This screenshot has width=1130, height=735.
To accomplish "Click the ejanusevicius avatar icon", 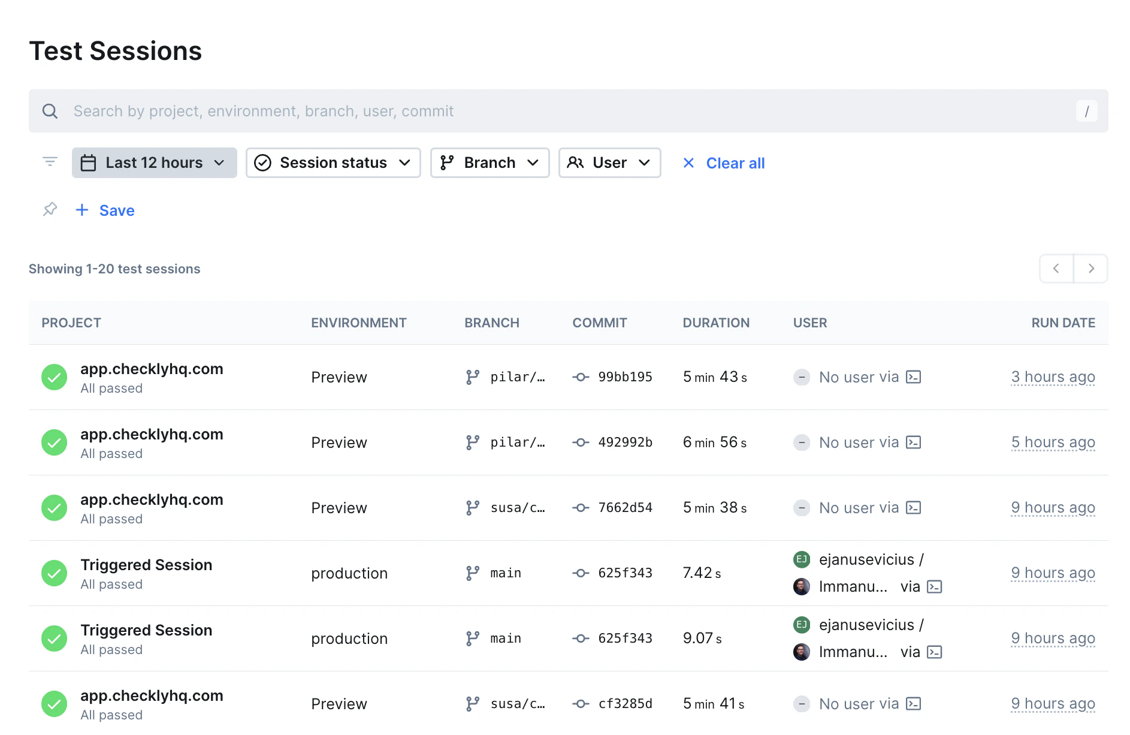I will click(801, 559).
